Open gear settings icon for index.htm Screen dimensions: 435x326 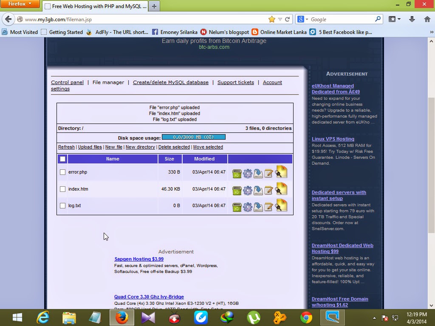pos(248,191)
